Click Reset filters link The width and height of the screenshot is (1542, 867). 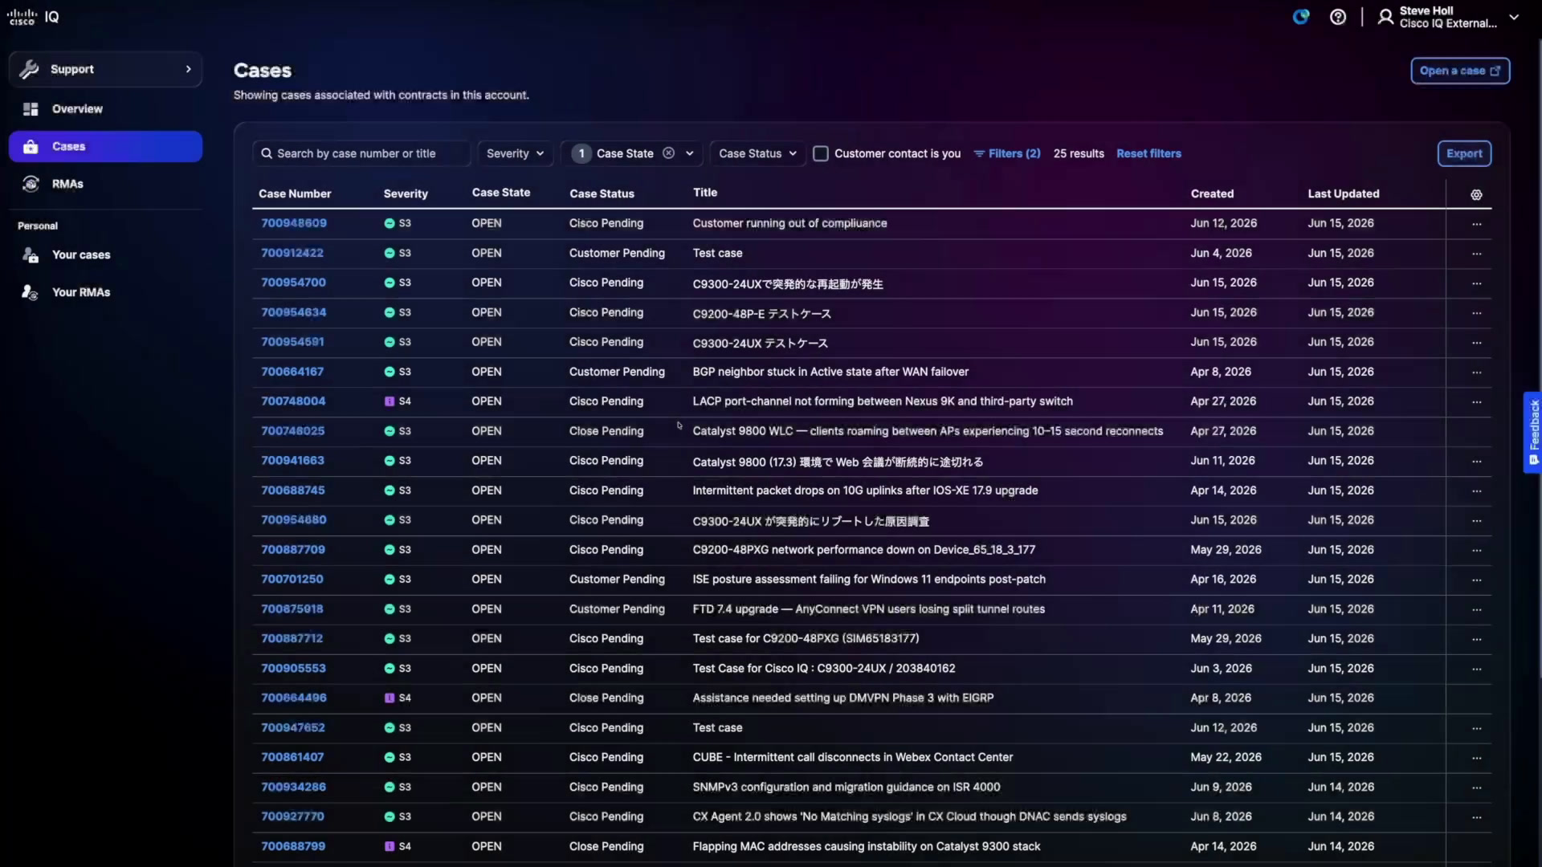(1148, 153)
